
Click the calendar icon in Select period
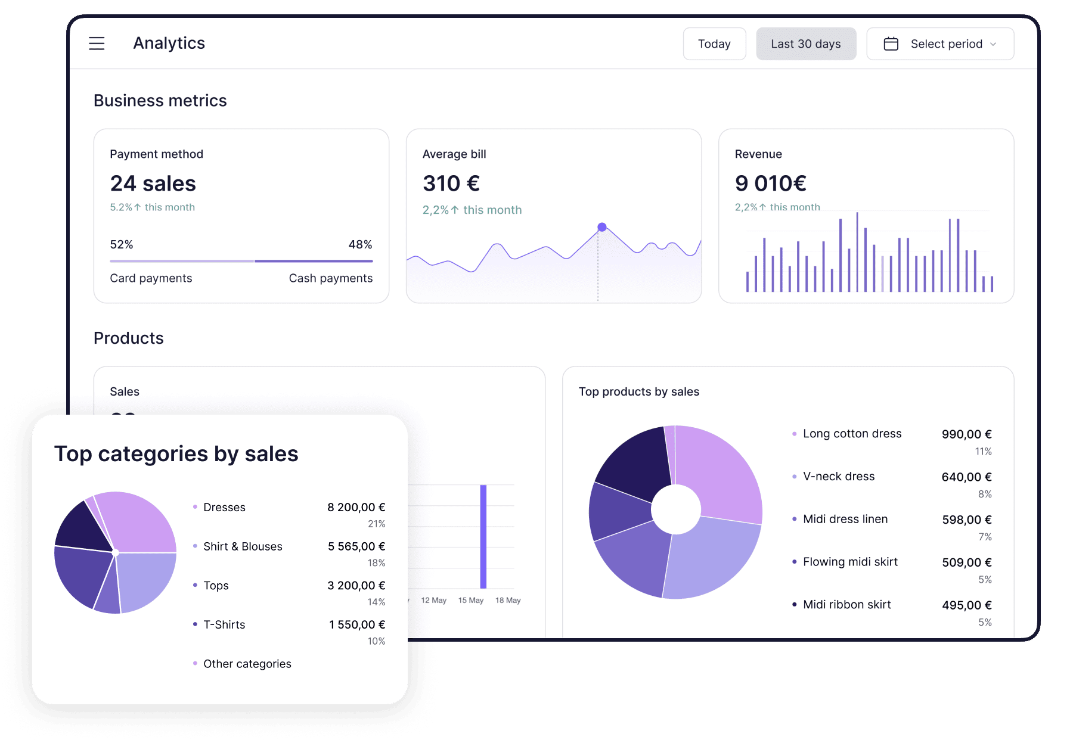tap(891, 43)
